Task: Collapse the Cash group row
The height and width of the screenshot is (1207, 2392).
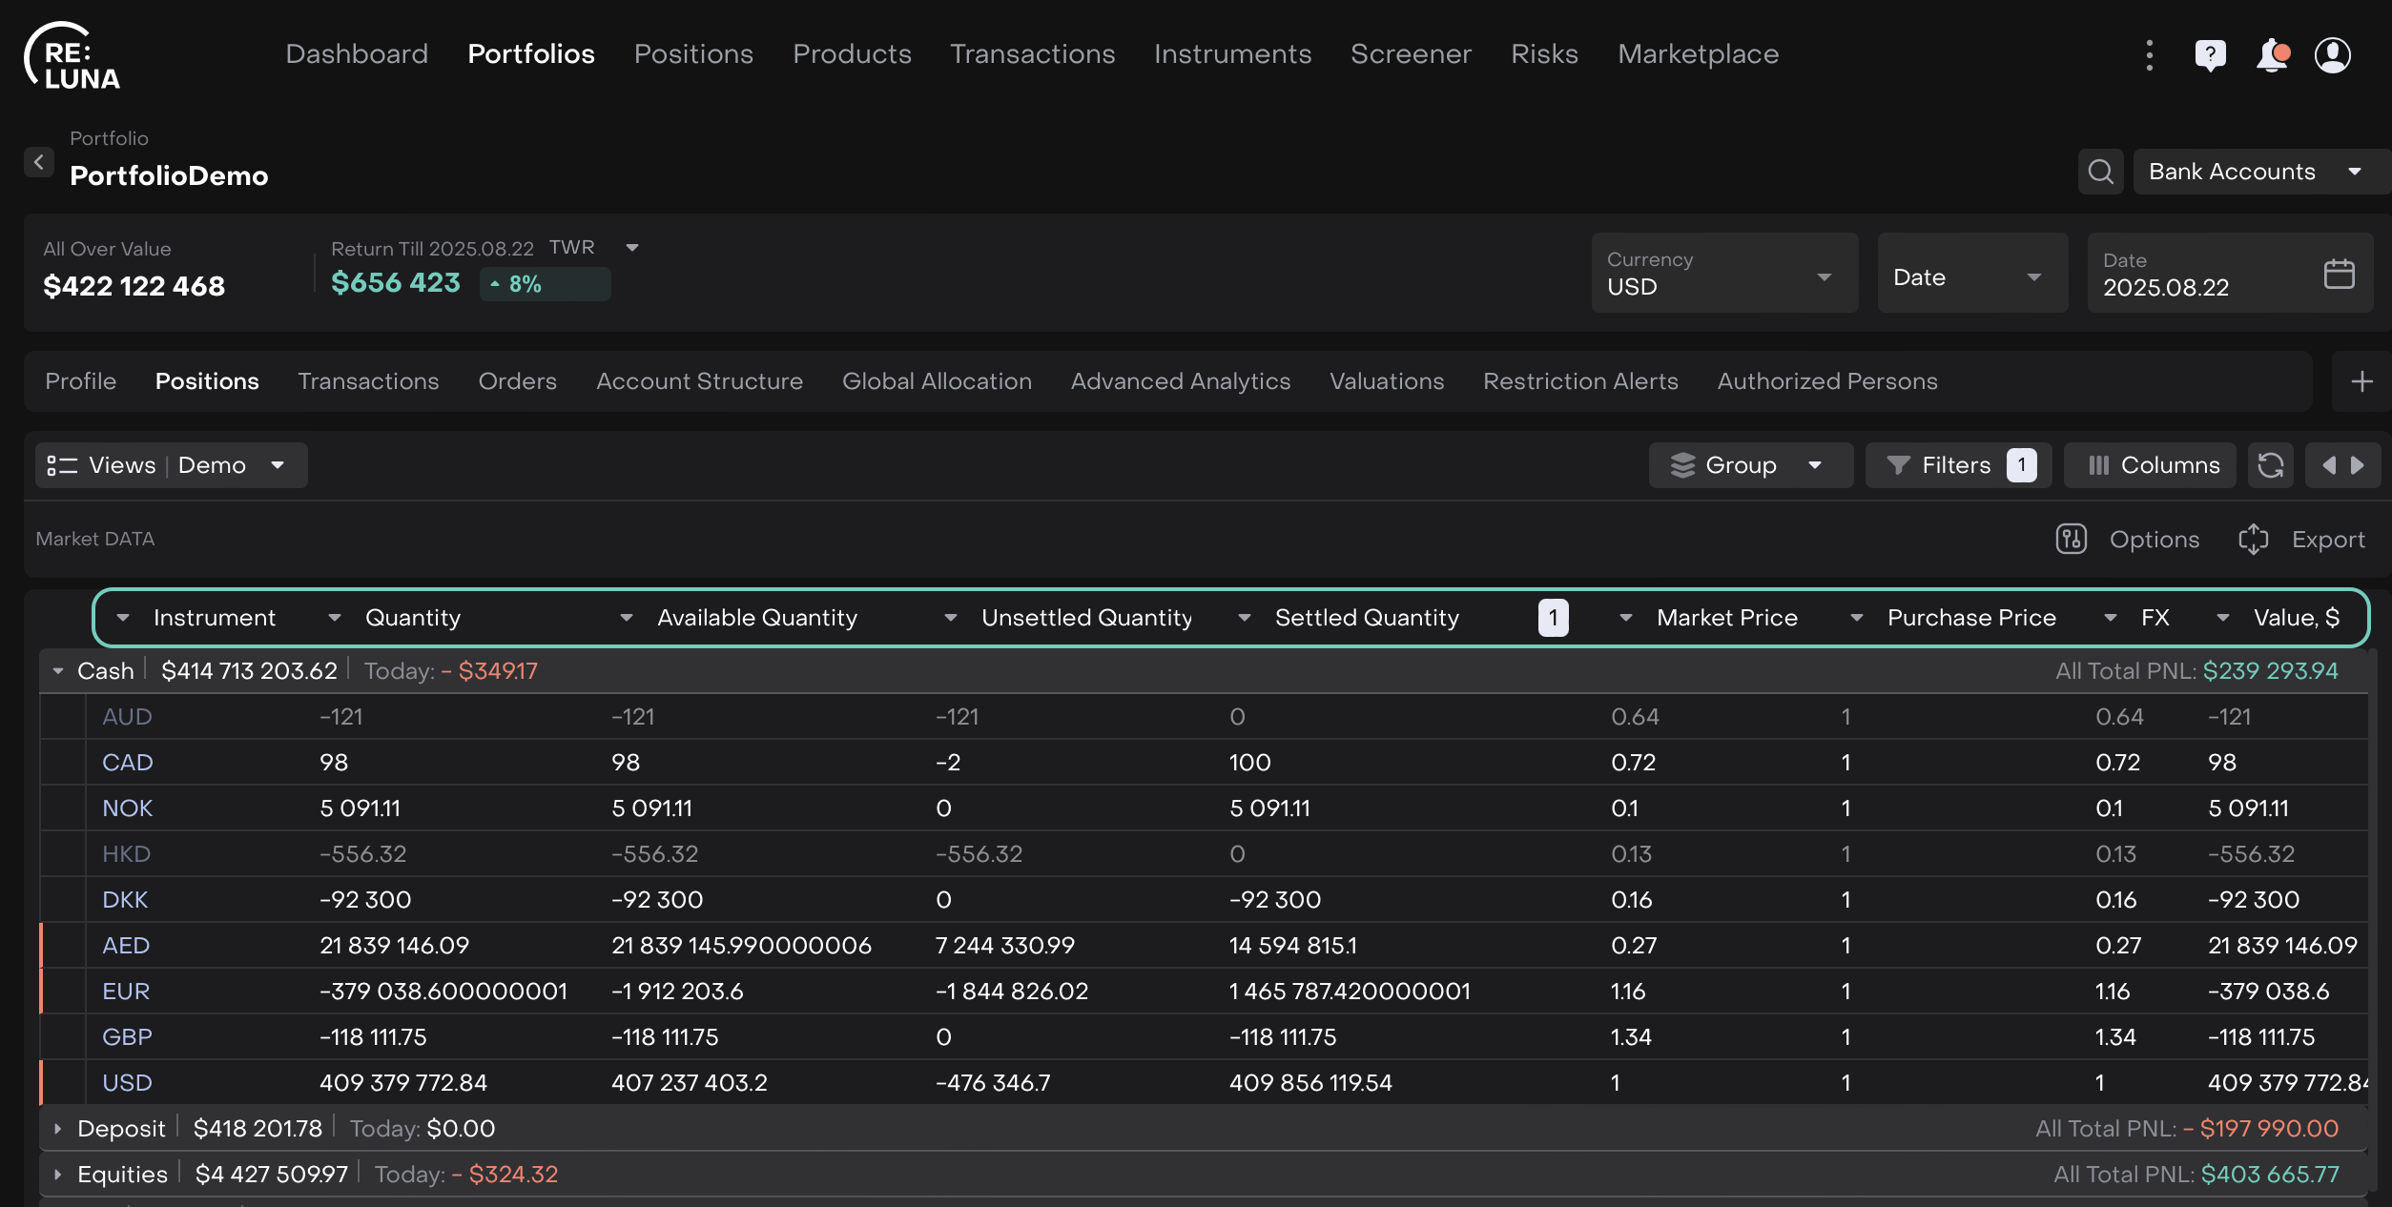Action: (x=58, y=671)
